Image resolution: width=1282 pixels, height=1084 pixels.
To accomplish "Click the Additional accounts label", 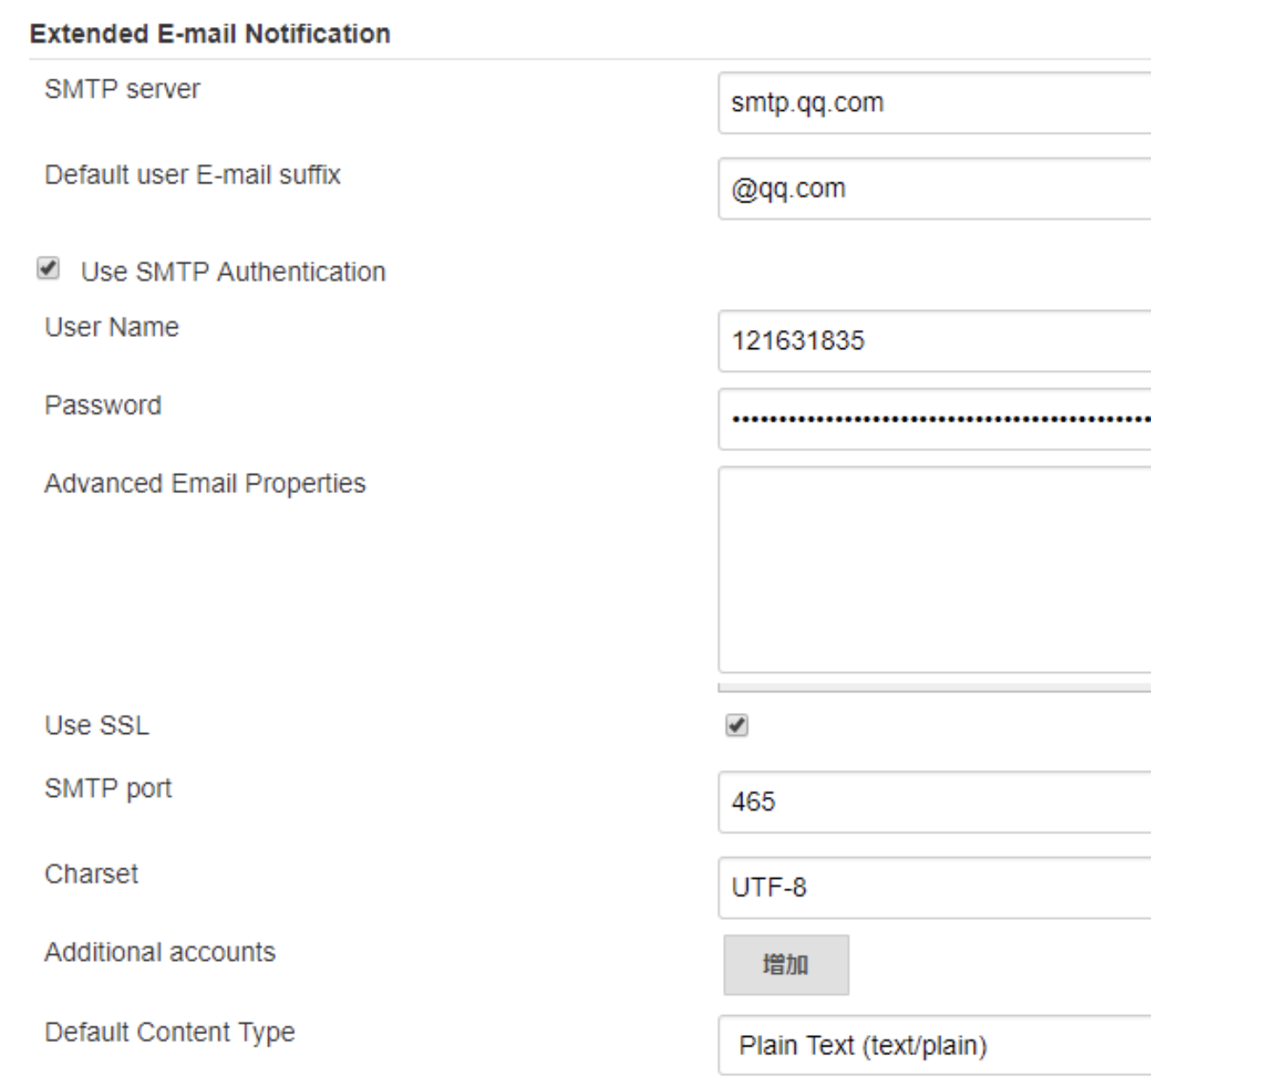I will tap(160, 952).
